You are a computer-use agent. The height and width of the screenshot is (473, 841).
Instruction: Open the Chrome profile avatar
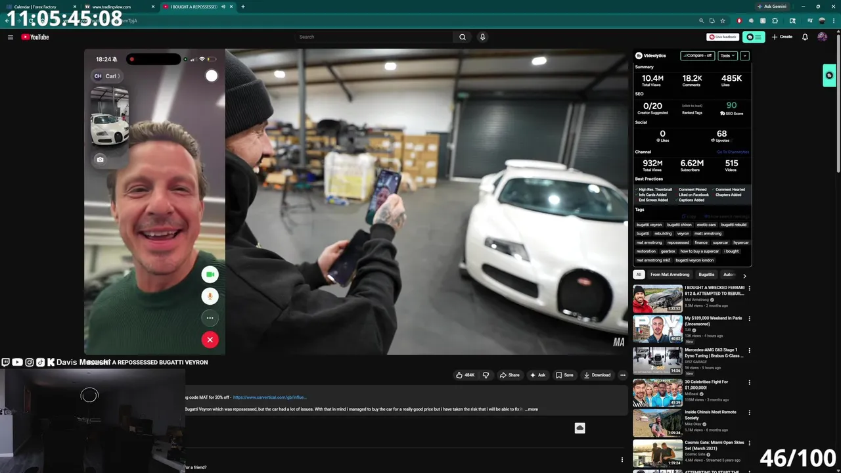point(822,21)
